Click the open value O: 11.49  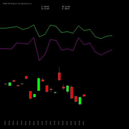45,9
